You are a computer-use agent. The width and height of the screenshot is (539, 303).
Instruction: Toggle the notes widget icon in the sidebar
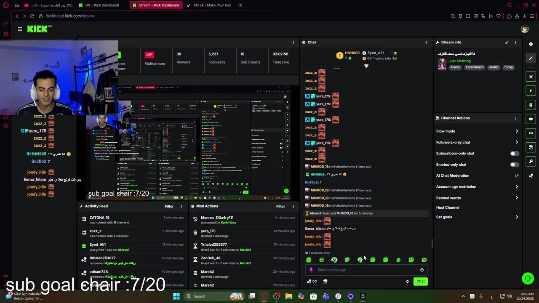[531, 105]
